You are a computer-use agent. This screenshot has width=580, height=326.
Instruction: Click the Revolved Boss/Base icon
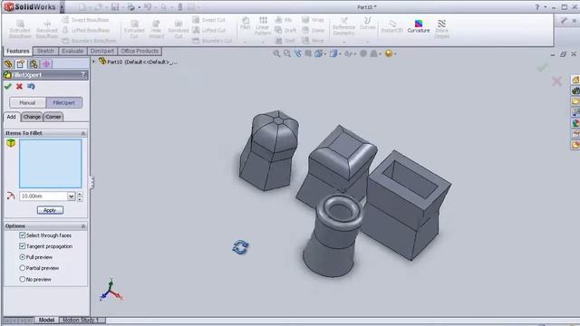point(47,24)
